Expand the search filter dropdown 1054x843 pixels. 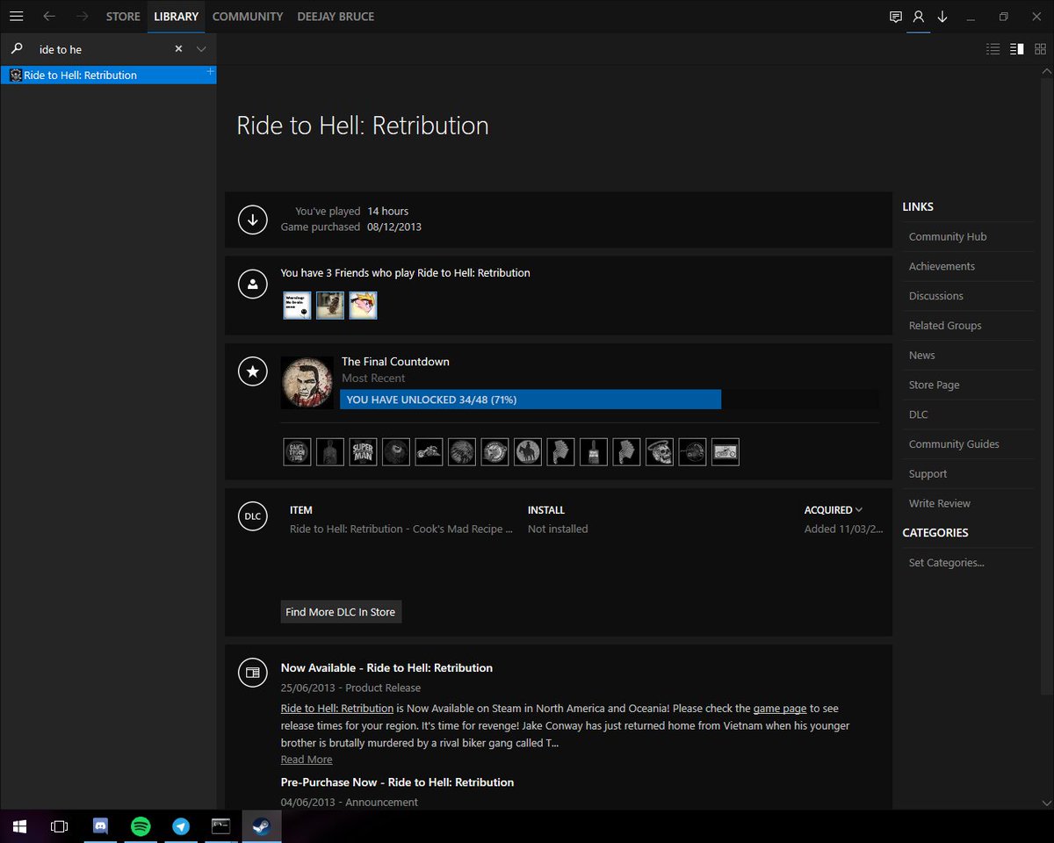point(201,49)
